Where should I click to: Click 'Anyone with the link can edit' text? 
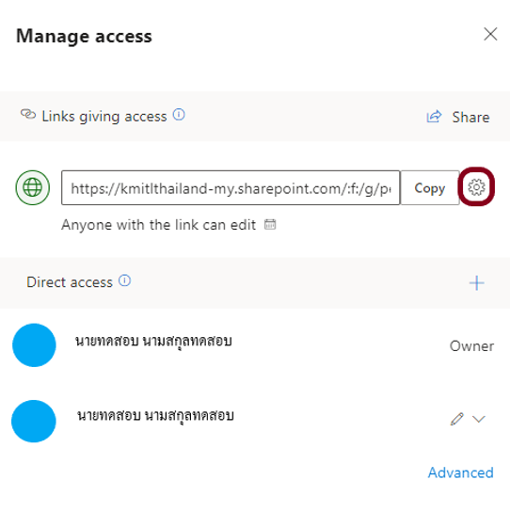[158, 225]
